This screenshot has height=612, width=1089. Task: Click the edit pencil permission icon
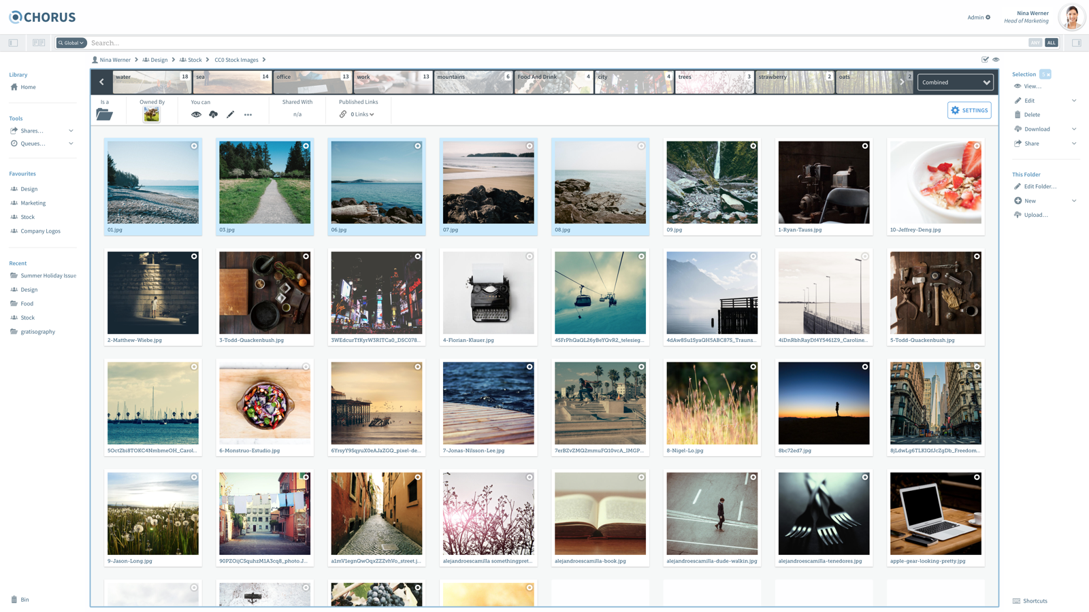point(230,114)
